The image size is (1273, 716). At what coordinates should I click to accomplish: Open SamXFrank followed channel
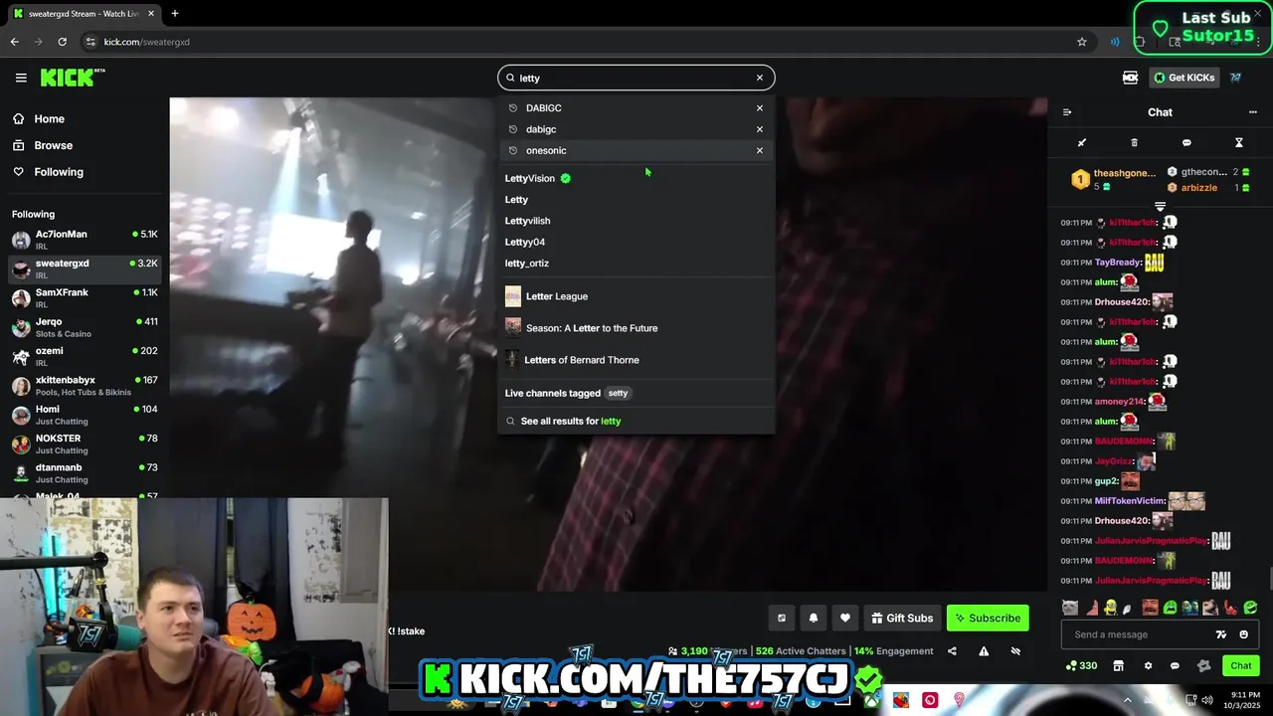(85, 298)
